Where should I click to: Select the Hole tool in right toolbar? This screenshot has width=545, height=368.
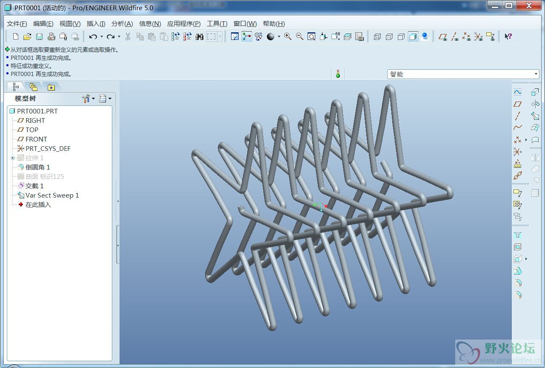pos(517,235)
